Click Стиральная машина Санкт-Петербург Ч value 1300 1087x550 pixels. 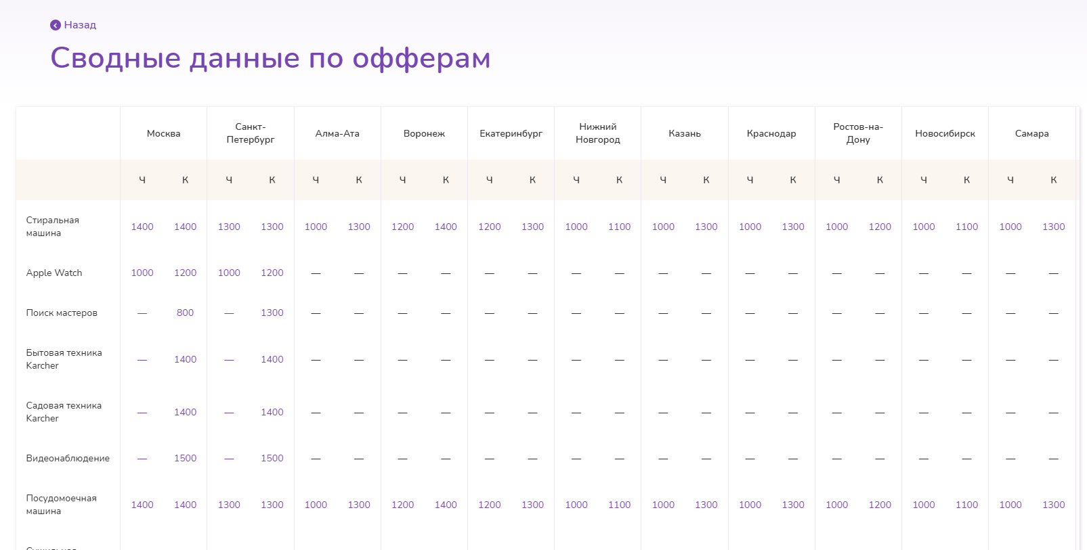click(x=229, y=227)
